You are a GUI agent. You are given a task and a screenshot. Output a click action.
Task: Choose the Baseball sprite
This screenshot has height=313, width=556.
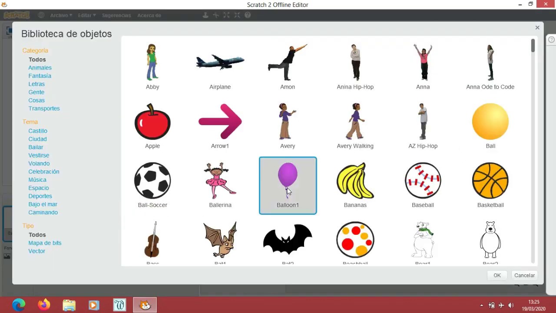point(423,185)
